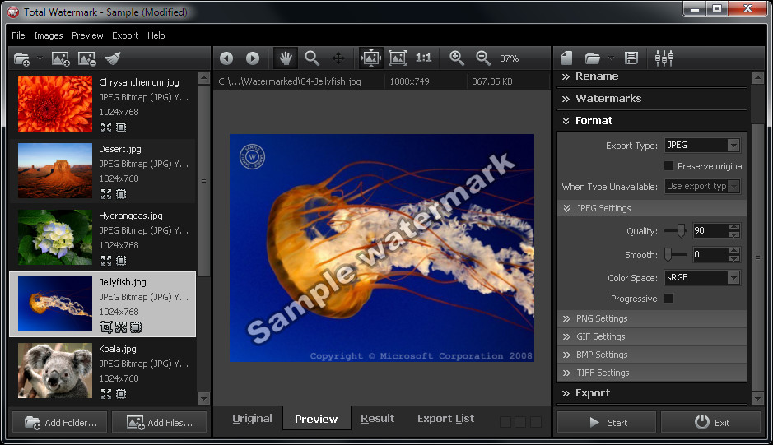Click the remove image icon in the left toolbar
The height and width of the screenshot is (445, 773).
click(86, 58)
